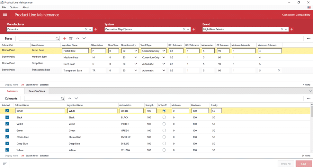Switch to Base Can Sizes tab
The image size is (313, 168).
click(x=37, y=91)
